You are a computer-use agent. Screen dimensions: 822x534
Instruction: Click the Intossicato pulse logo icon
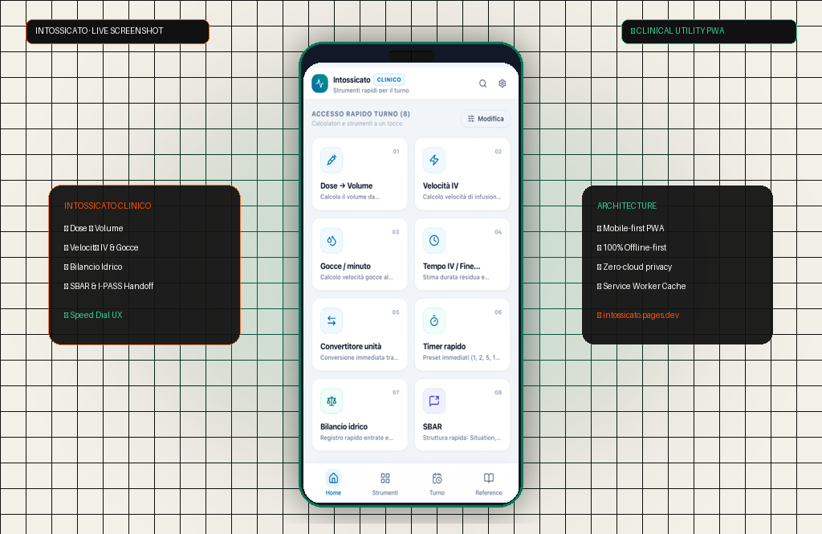[319, 84]
